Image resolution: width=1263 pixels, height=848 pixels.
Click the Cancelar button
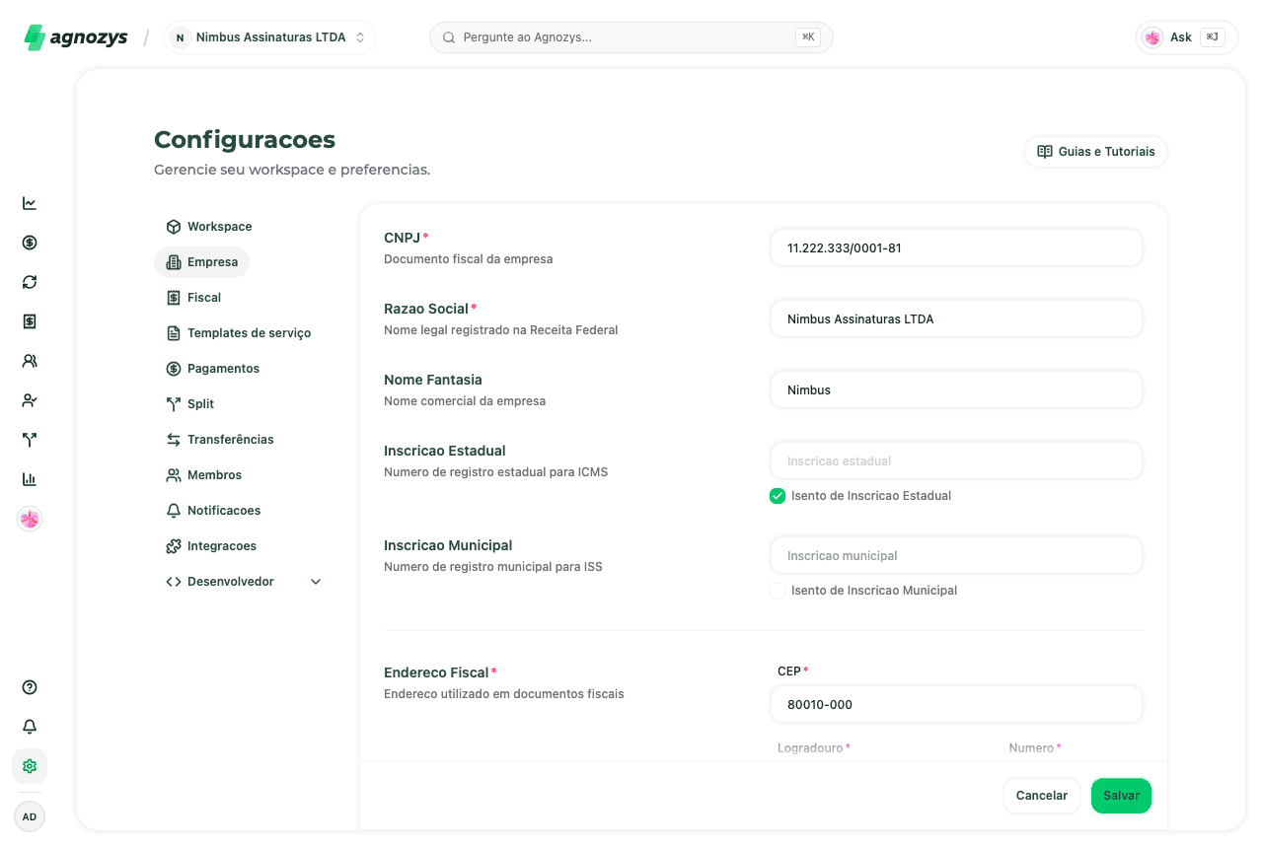pos(1042,796)
